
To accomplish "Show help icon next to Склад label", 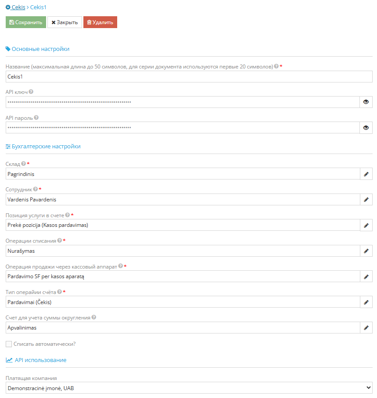I will 23,164.
